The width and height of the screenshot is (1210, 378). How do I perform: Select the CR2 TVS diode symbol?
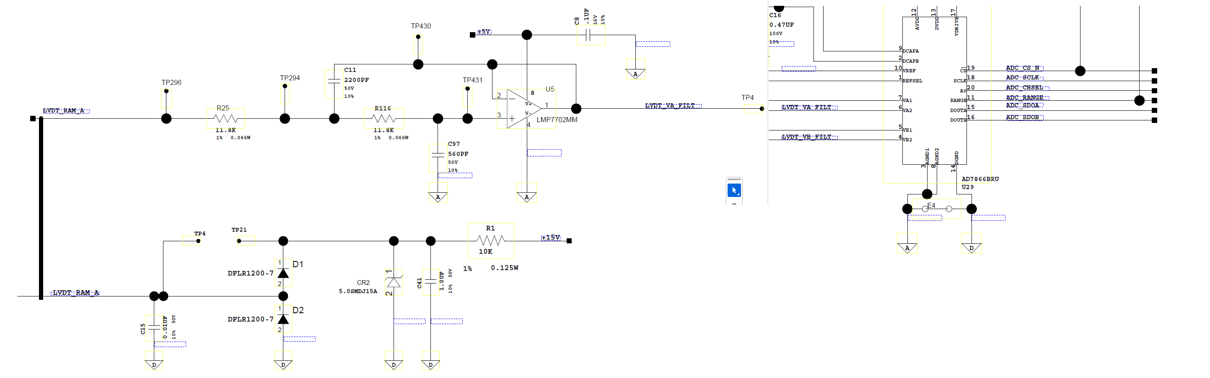pos(394,282)
